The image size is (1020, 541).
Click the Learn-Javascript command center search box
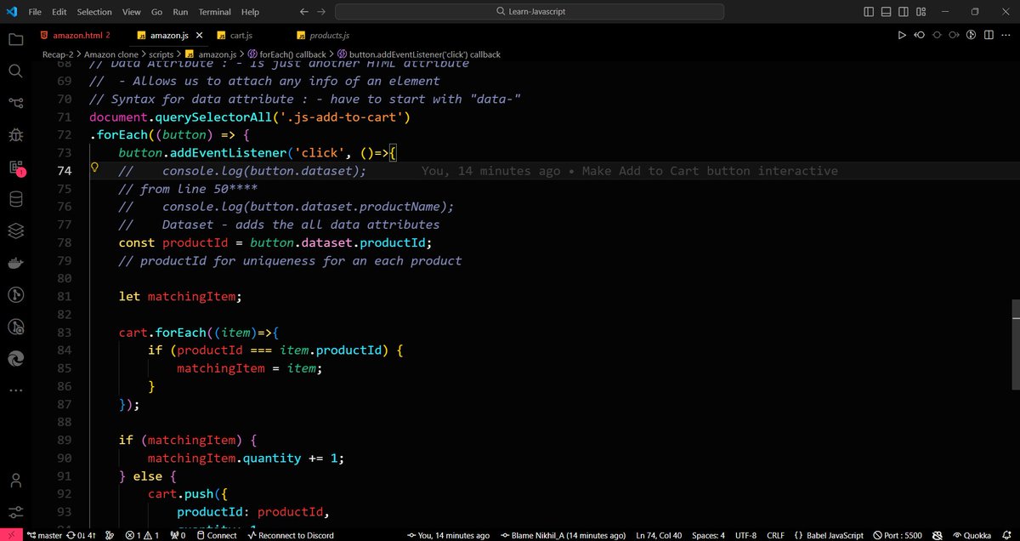click(x=530, y=12)
